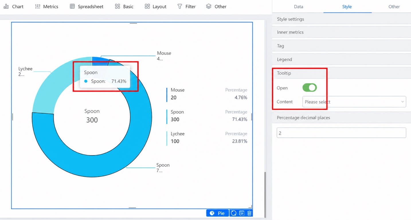Click the refresh icon below the pie chart
This screenshot has height=220, width=411.
[234, 213]
